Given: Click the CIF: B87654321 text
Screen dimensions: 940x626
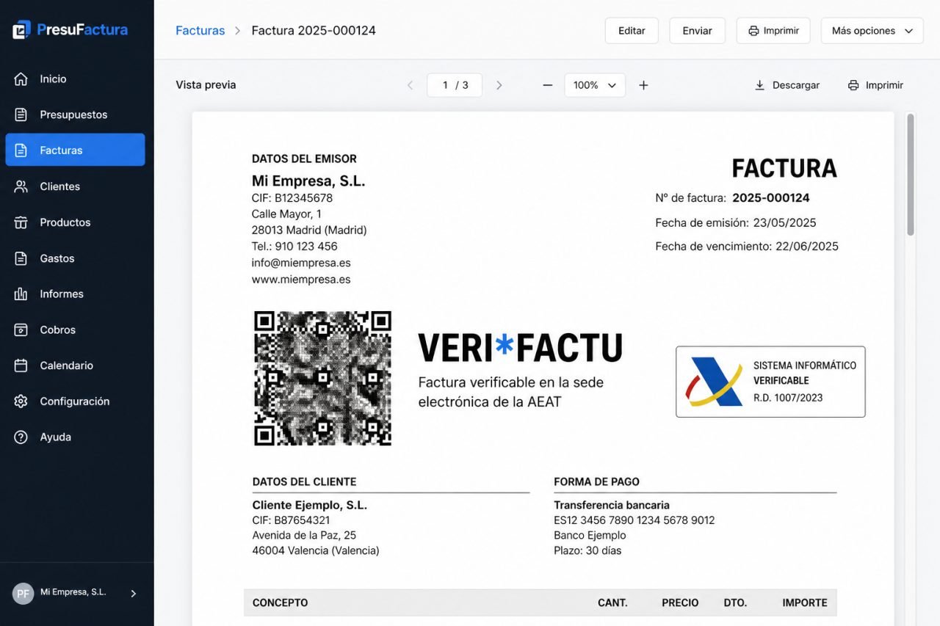Looking at the screenshot, I should point(291,520).
